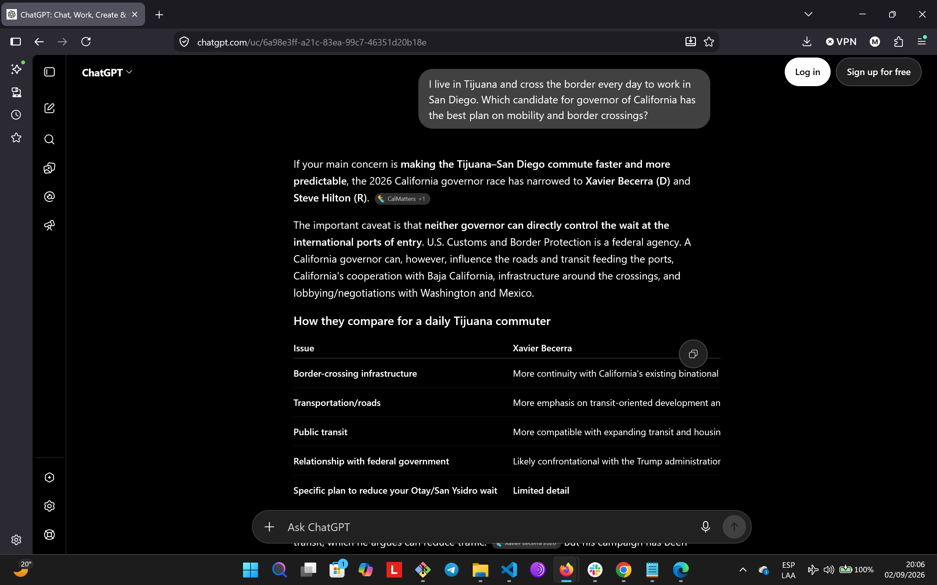Click the Log in button
The width and height of the screenshot is (937, 585).
point(807,72)
